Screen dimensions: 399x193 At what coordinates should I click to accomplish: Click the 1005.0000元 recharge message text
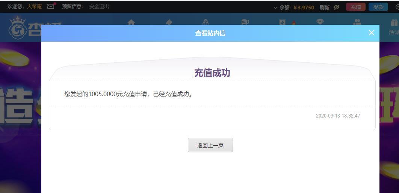point(128,94)
